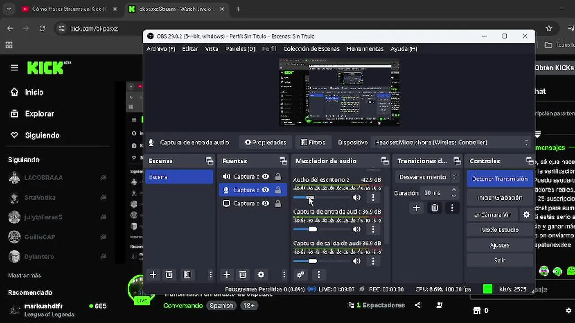Open Propiedades of selected source
This screenshot has height=323, width=575.
265,142
